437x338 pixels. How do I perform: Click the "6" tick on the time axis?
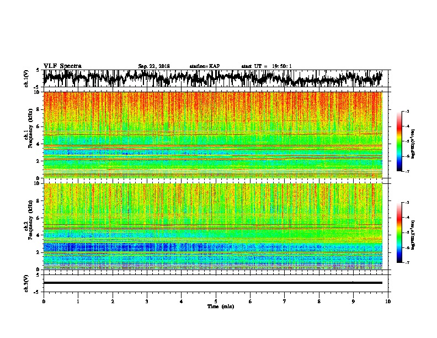coord(251,302)
